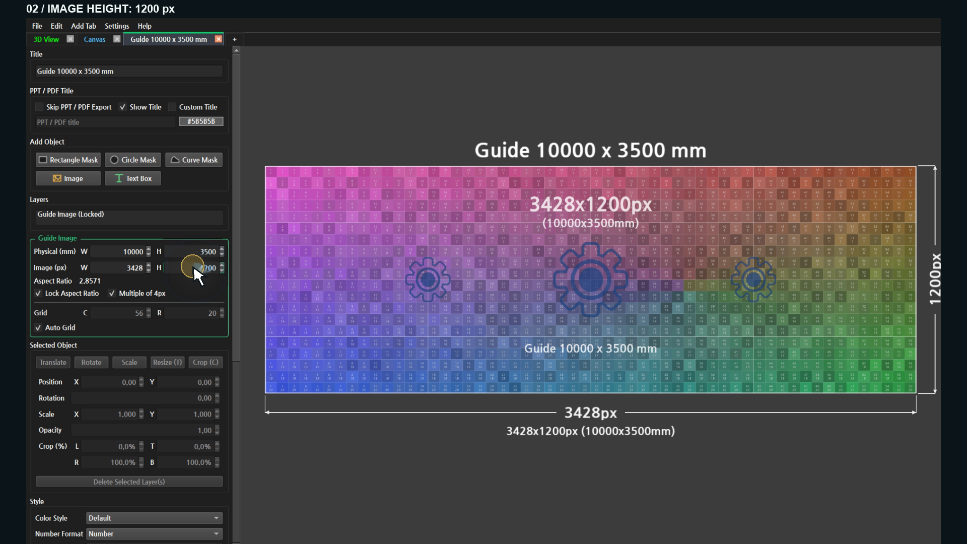Step the Physical height 3500 value
967x544 pixels.
pos(222,251)
